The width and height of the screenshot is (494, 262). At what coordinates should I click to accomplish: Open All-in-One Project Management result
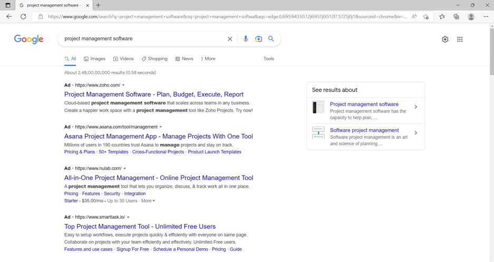(x=159, y=178)
